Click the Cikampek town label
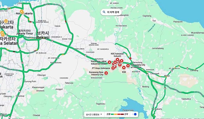The height and width of the screenshot is (119, 204). click(x=155, y=74)
